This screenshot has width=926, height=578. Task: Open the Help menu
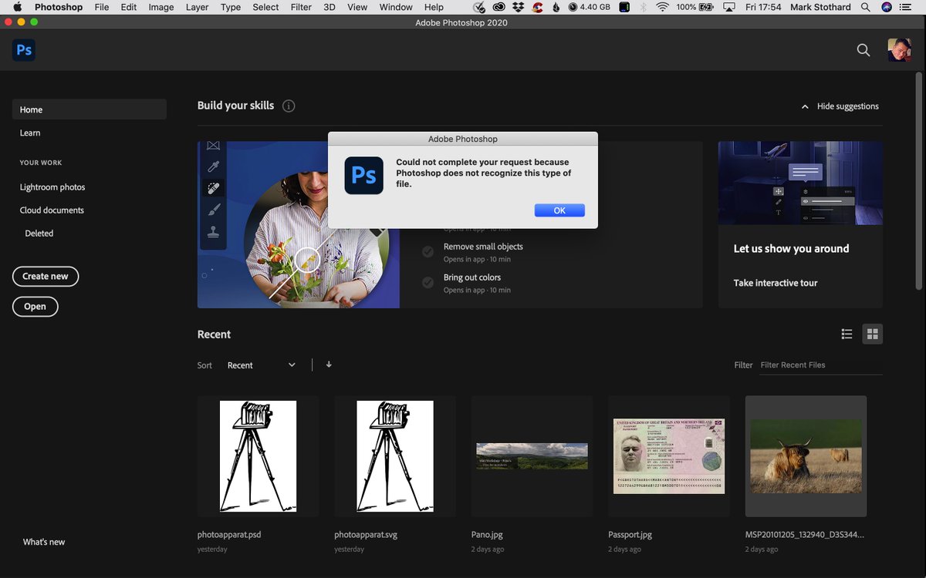[x=434, y=7]
